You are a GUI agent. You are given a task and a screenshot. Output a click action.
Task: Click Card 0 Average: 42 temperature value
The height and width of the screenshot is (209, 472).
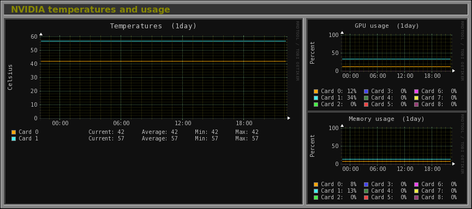[x=159, y=132]
